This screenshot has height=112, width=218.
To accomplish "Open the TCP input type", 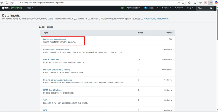I will point(45,100).
